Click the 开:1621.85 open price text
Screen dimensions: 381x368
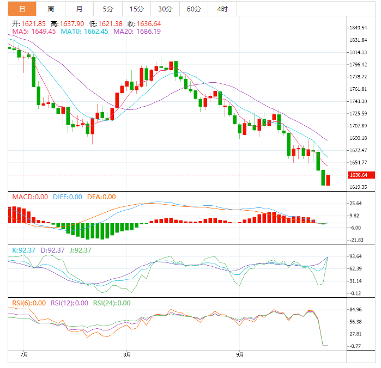(x=29, y=24)
